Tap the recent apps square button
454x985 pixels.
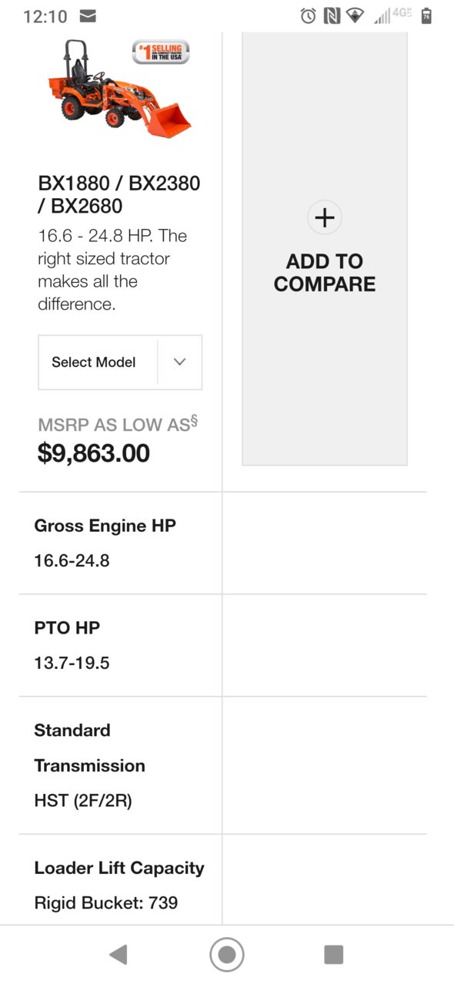click(333, 955)
